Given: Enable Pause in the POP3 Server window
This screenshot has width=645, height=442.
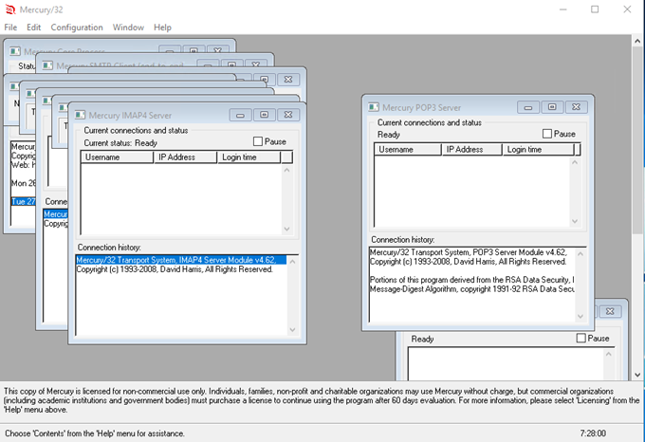Looking at the screenshot, I should point(547,134).
